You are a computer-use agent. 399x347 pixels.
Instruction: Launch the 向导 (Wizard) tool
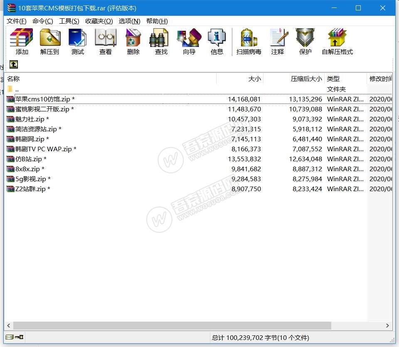189,42
